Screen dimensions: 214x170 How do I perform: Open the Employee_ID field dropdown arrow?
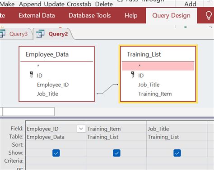pos(81,129)
